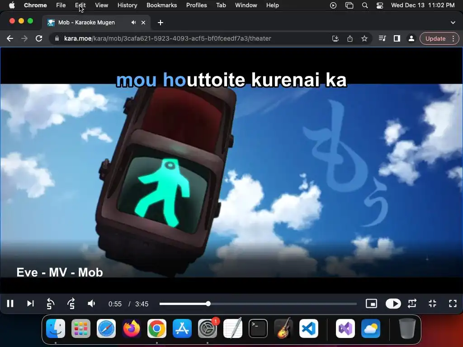463x347 pixels.
Task: Open Control Center in menu bar
Action: 380,5
